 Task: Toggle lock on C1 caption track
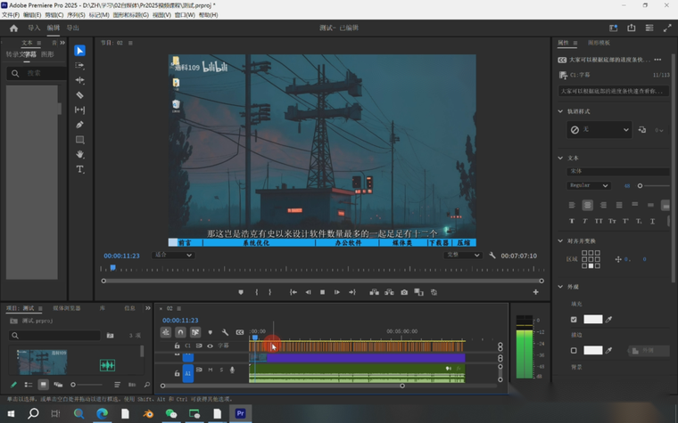[x=177, y=346]
